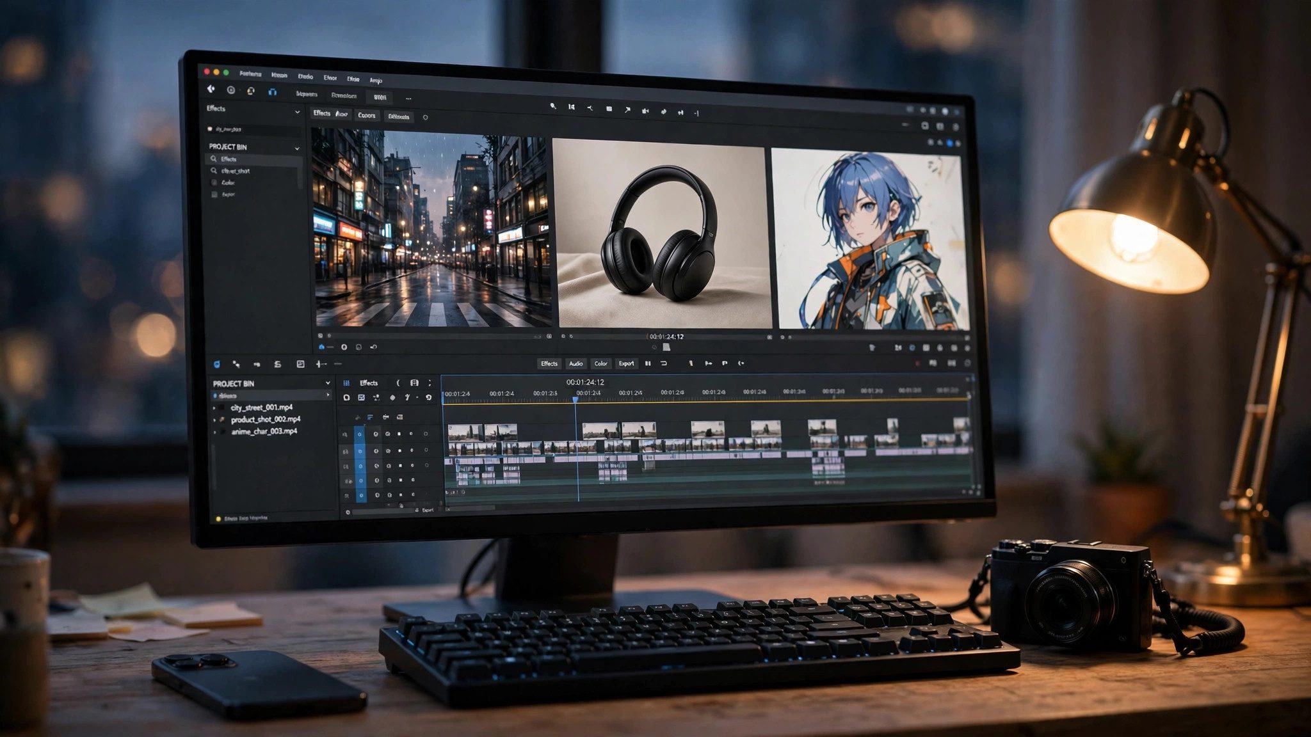
Task: Switch to the Audio tab
Action: [x=576, y=363]
